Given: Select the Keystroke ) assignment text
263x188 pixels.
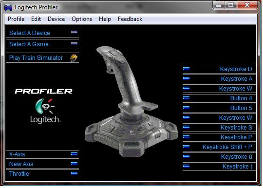Looking at the screenshot, I should (x=237, y=167).
